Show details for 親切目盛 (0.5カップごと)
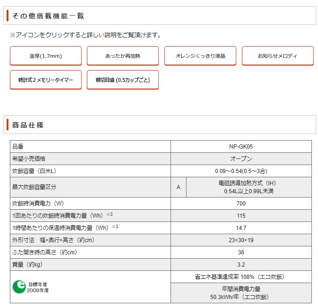Viewport: 318px width, 308px height. (x=123, y=80)
